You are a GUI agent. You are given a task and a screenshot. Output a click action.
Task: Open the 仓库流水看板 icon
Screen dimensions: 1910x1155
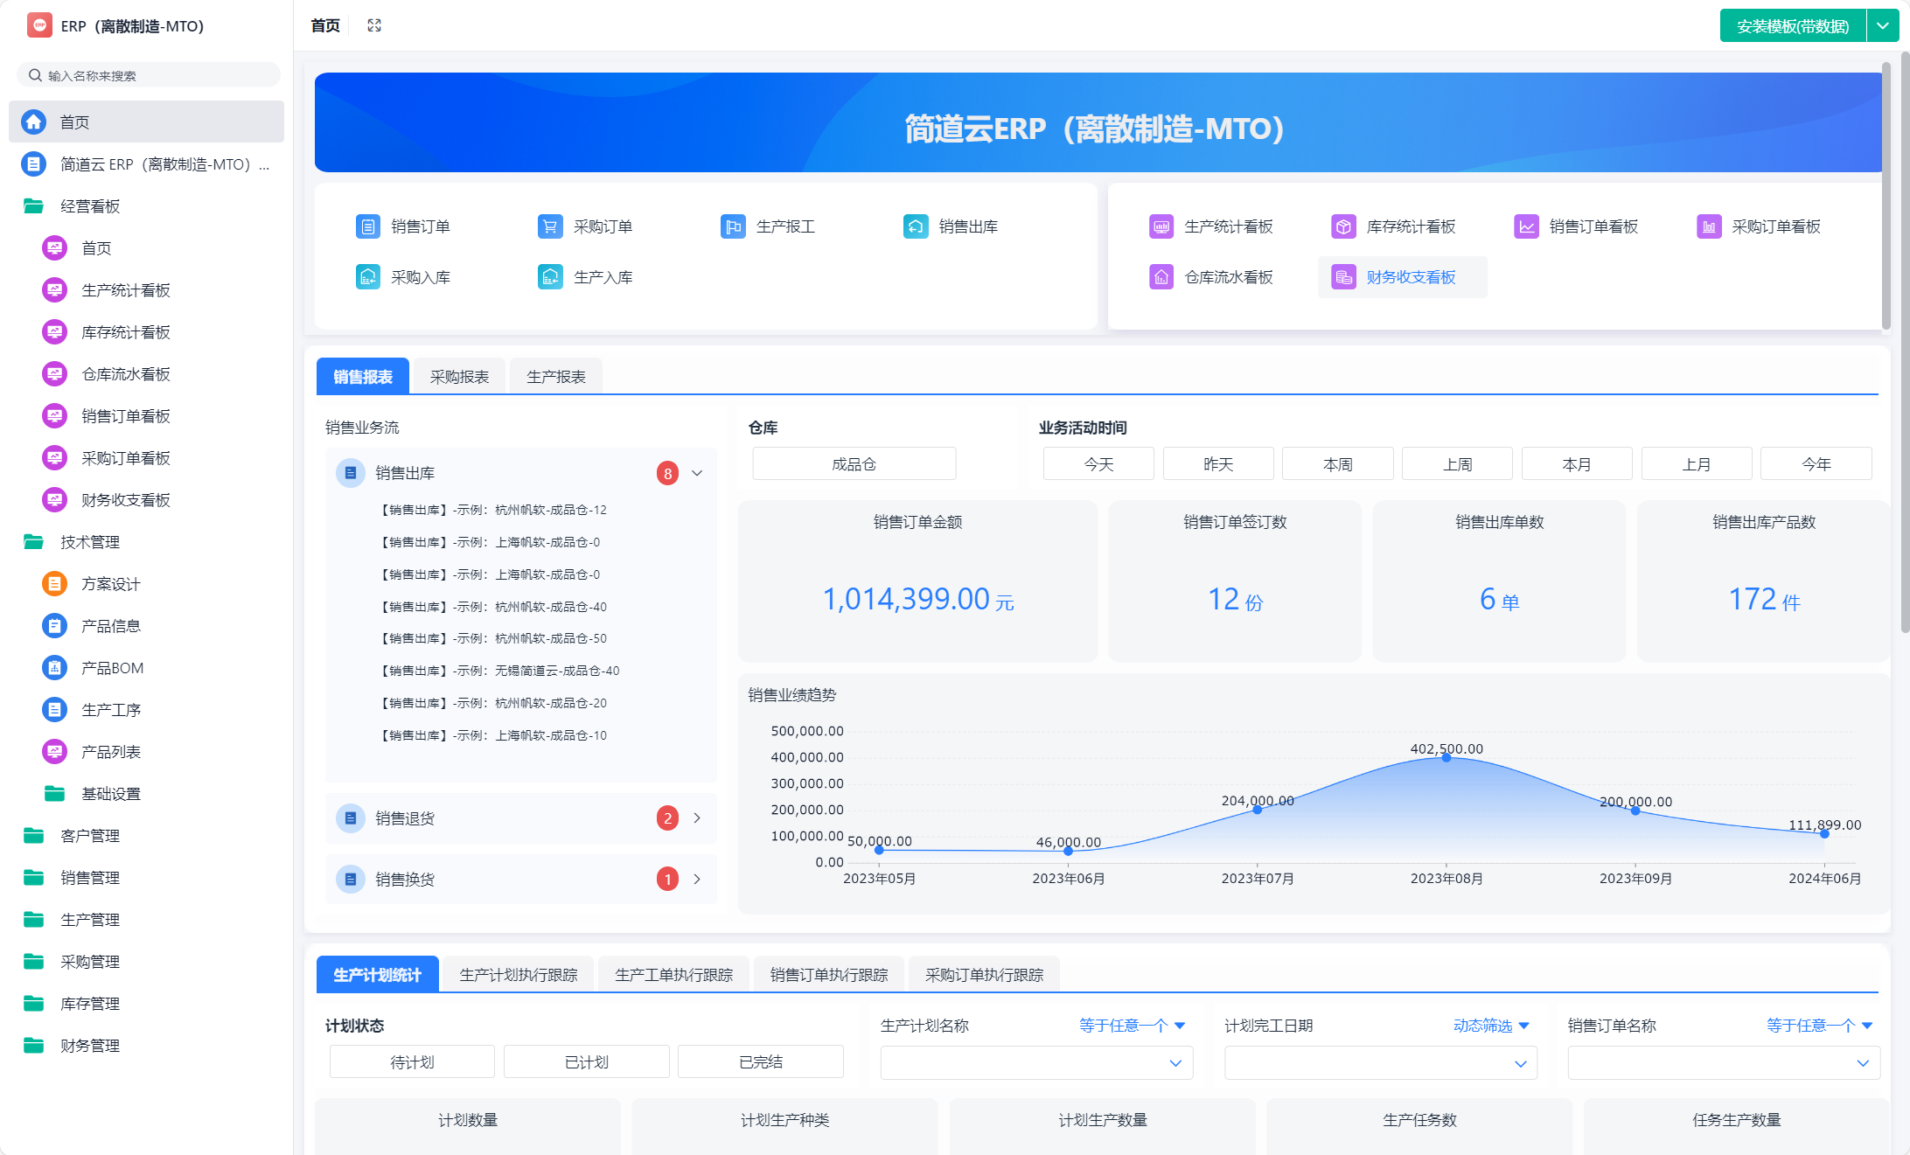click(1161, 276)
